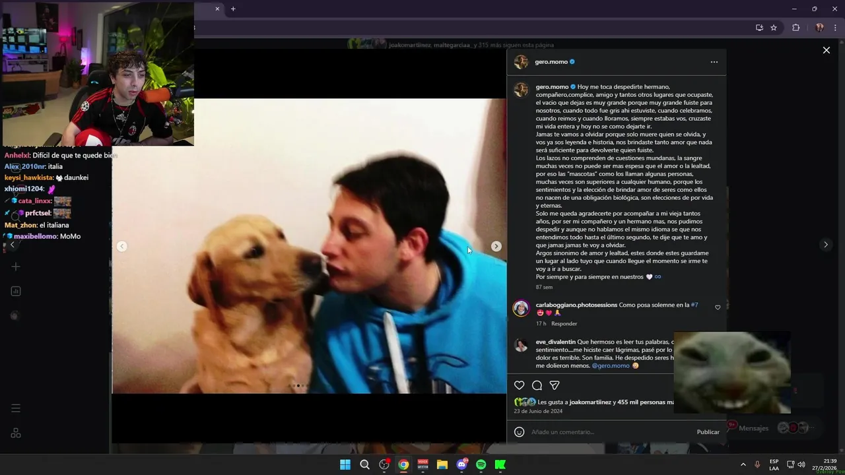Image resolution: width=845 pixels, height=475 pixels.
Task: Click the '17 h' comment timestamp
Action: [541, 324]
